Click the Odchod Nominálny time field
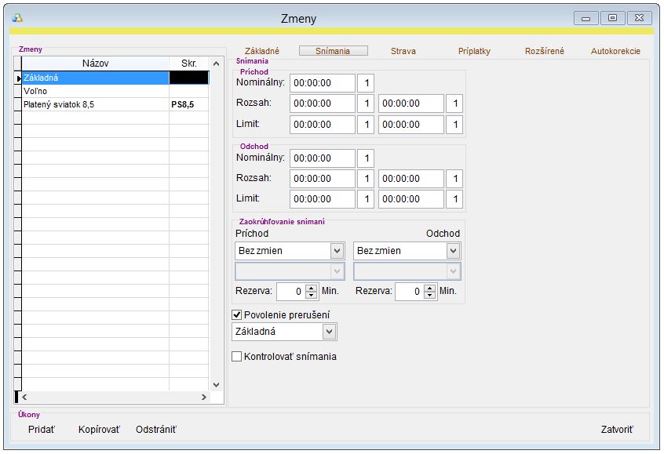This screenshot has height=454, width=664. (323, 158)
